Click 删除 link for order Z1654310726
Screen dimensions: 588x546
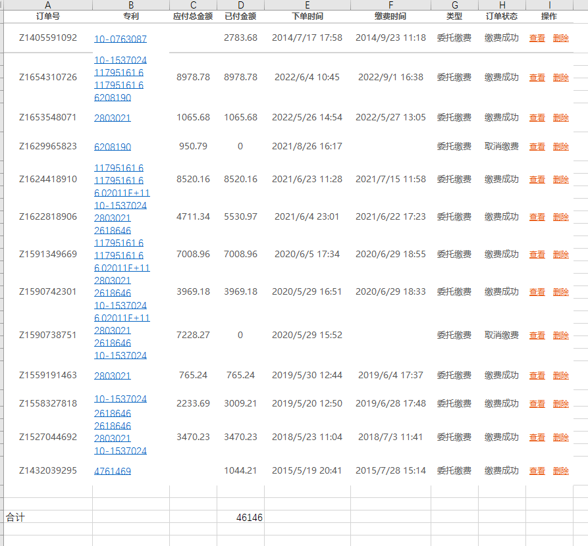561,78
